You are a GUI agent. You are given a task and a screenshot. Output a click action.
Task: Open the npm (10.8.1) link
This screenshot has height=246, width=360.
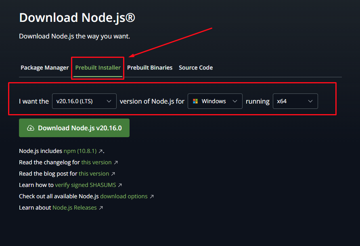click(80, 151)
